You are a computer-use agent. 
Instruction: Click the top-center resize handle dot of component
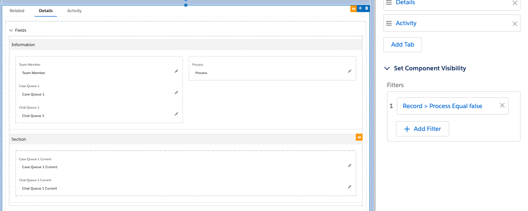click(x=185, y=5)
